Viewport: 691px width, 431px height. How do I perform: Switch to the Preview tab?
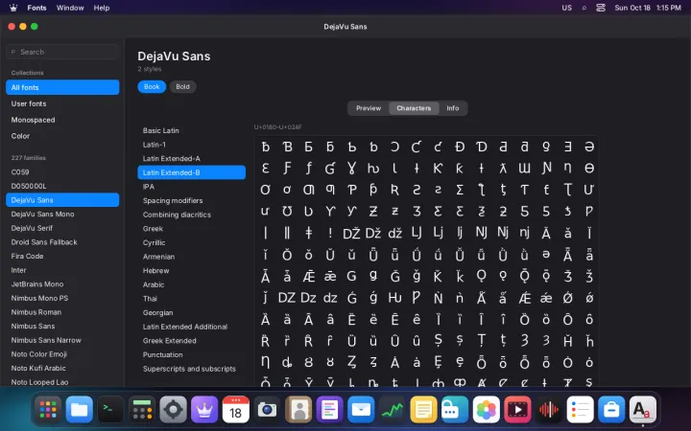pyautogui.click(x=369, y=108)
